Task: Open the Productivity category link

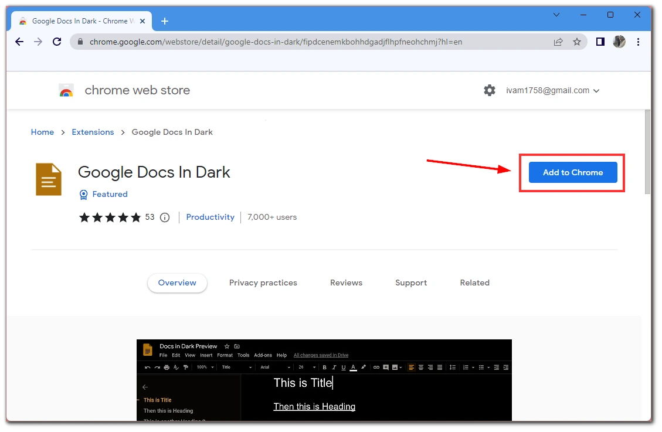Action: tap(211, 217)
